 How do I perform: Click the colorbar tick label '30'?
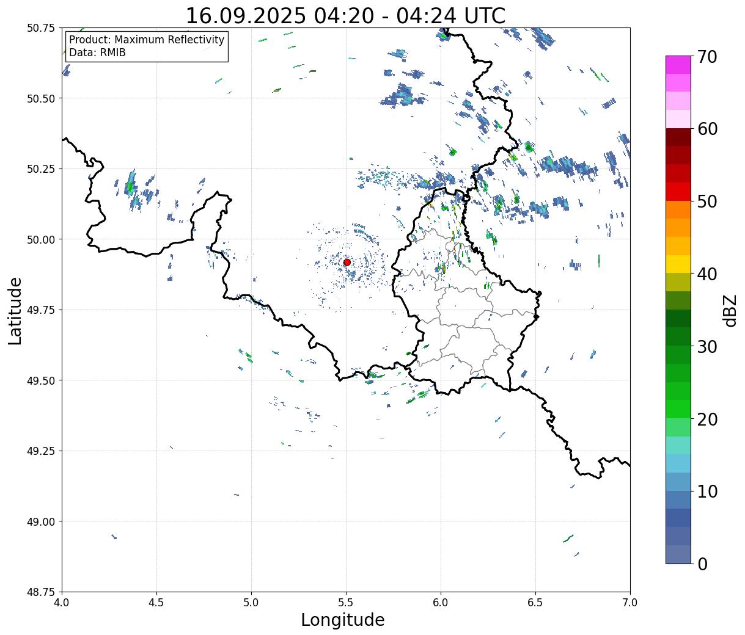(706, 347)
